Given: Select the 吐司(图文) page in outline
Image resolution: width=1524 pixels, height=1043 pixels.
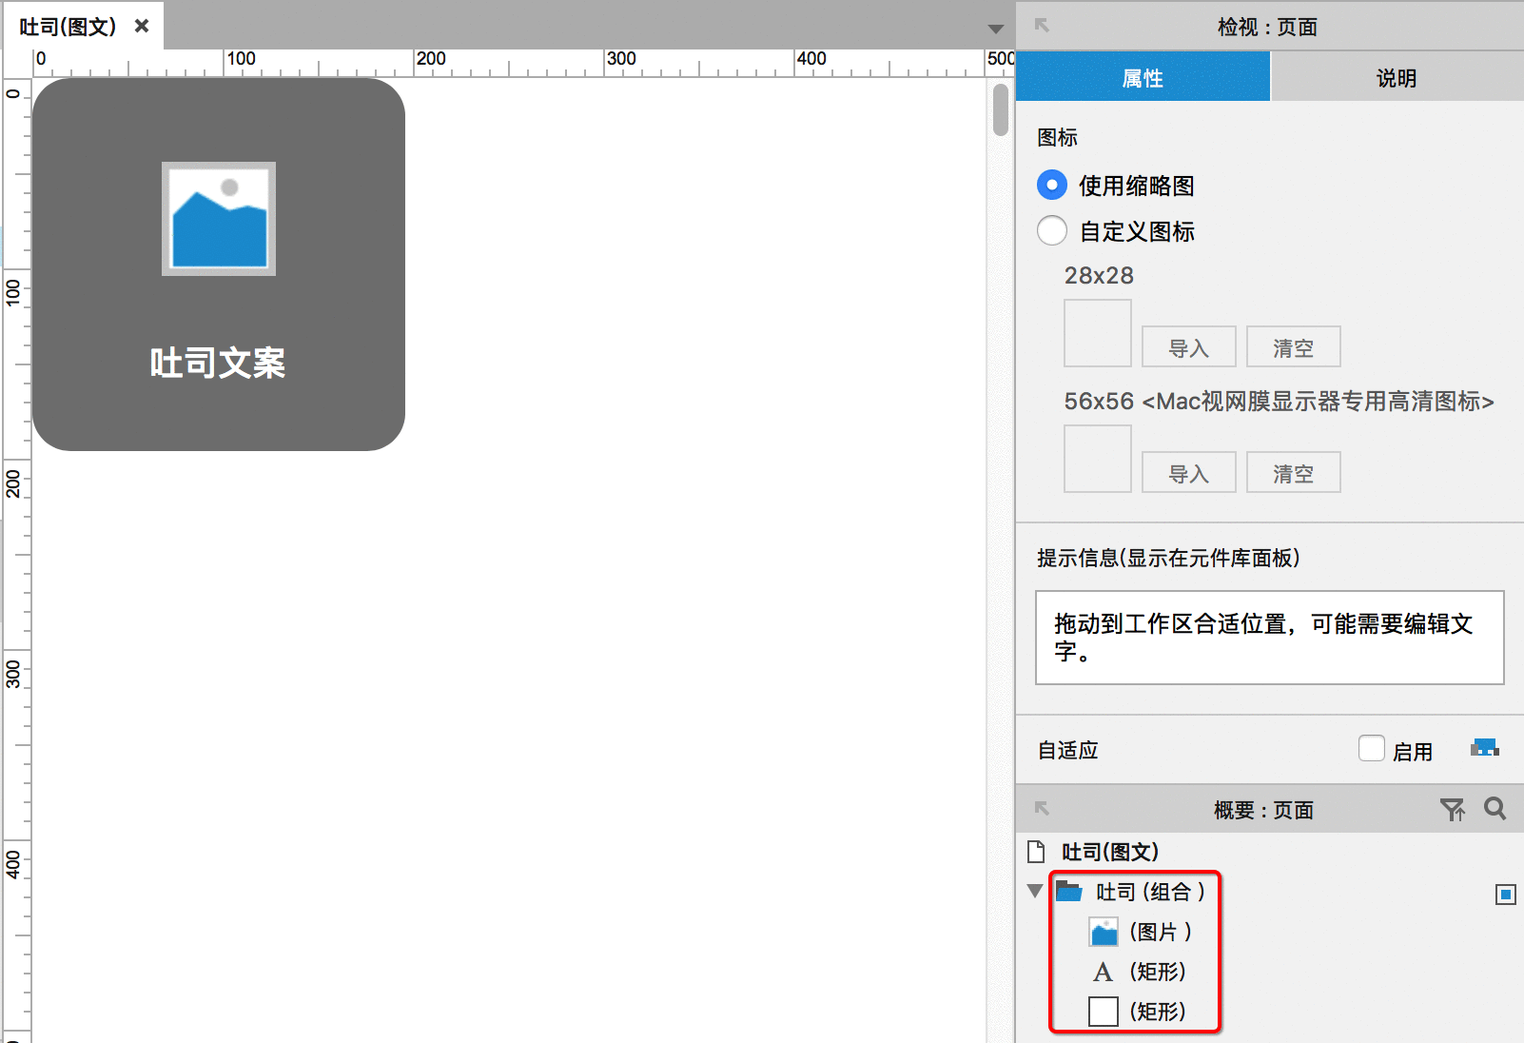Looking at the screenshot, I should point(1109,852).
